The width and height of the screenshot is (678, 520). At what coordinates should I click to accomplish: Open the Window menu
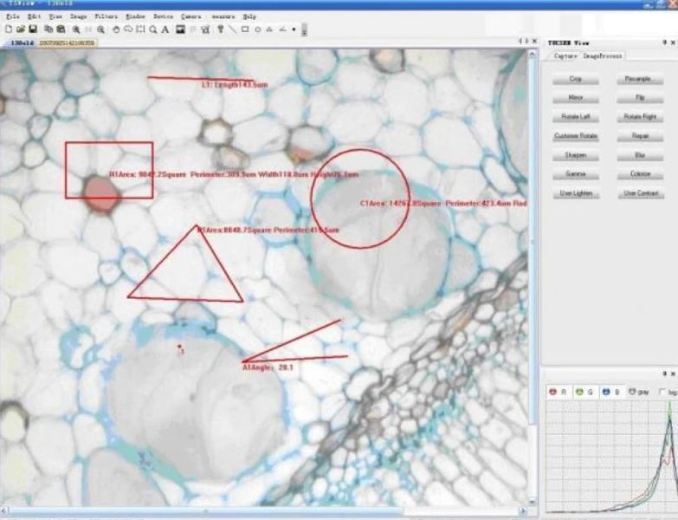point(135,16)
